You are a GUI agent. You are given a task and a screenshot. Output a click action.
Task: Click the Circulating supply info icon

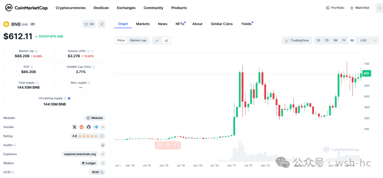coord(65,99)
